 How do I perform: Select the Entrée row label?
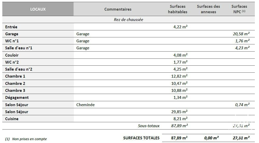click(x=11, y=27)
